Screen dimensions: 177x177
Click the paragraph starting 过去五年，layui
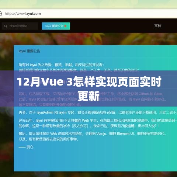(98, 123)
